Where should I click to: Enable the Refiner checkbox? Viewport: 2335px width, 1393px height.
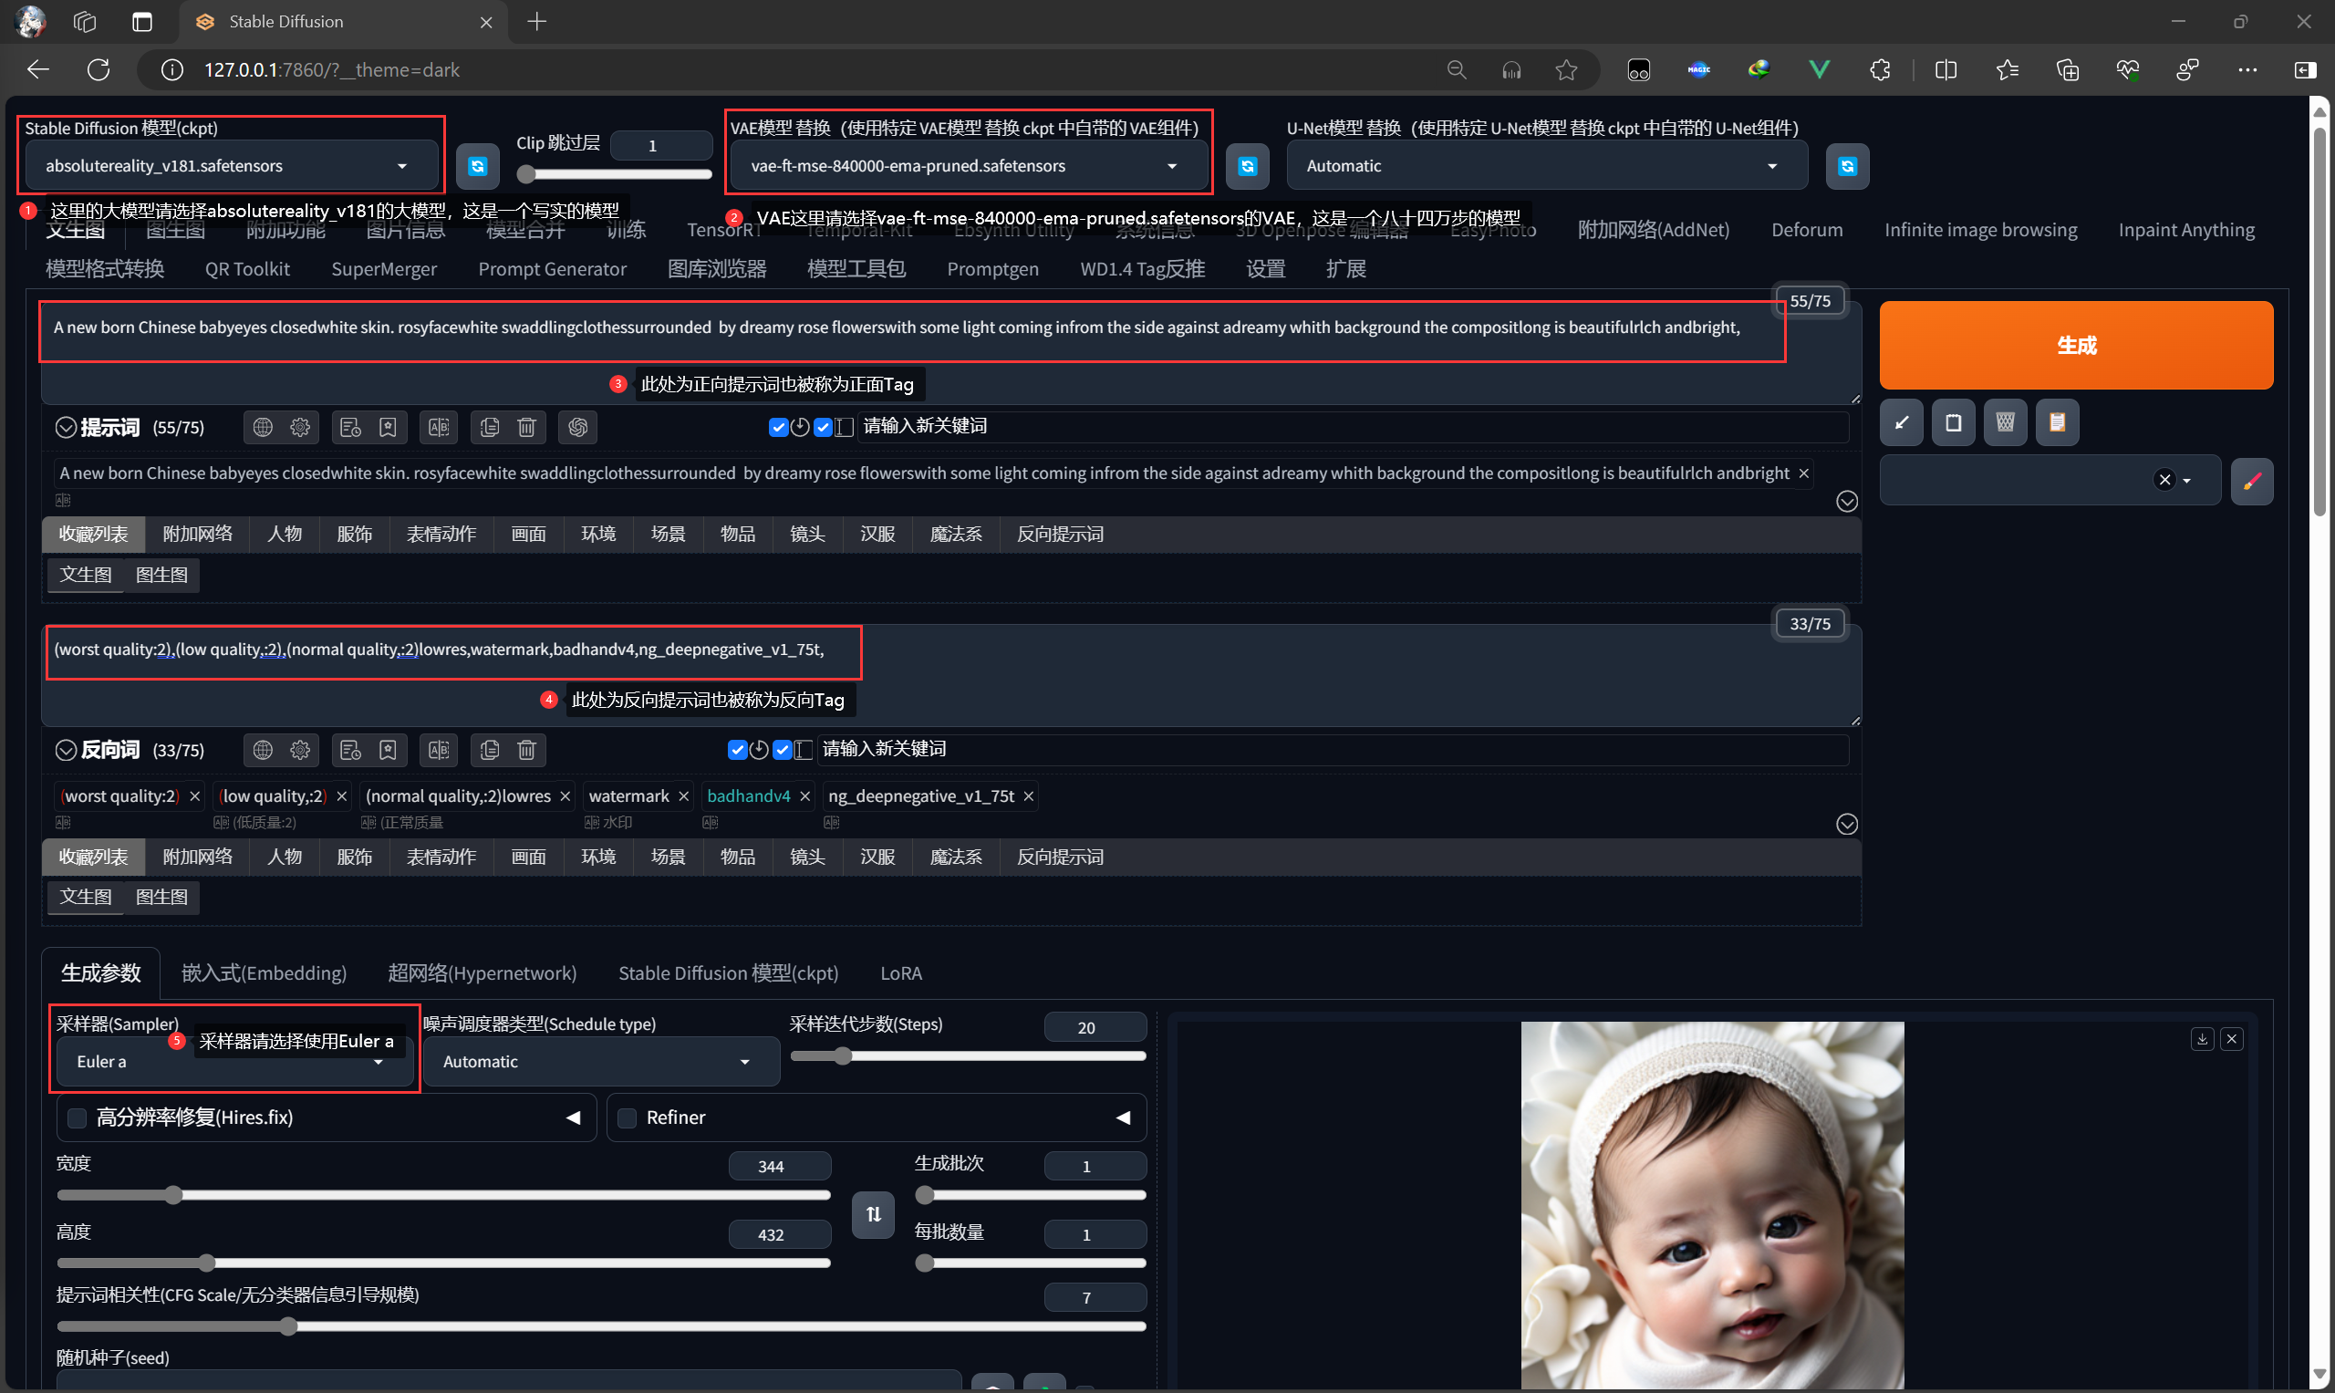627,1117
